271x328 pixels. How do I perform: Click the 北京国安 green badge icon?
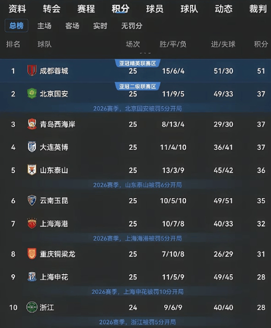32,94
